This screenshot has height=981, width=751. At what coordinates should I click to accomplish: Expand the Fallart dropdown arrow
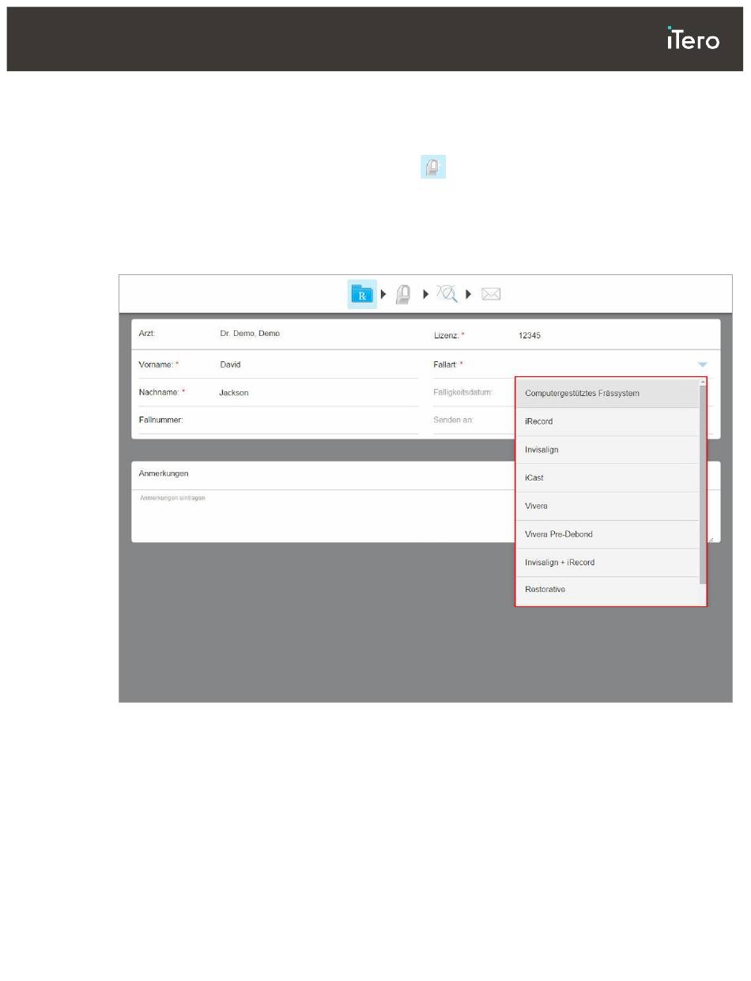[x=702, y=364]
